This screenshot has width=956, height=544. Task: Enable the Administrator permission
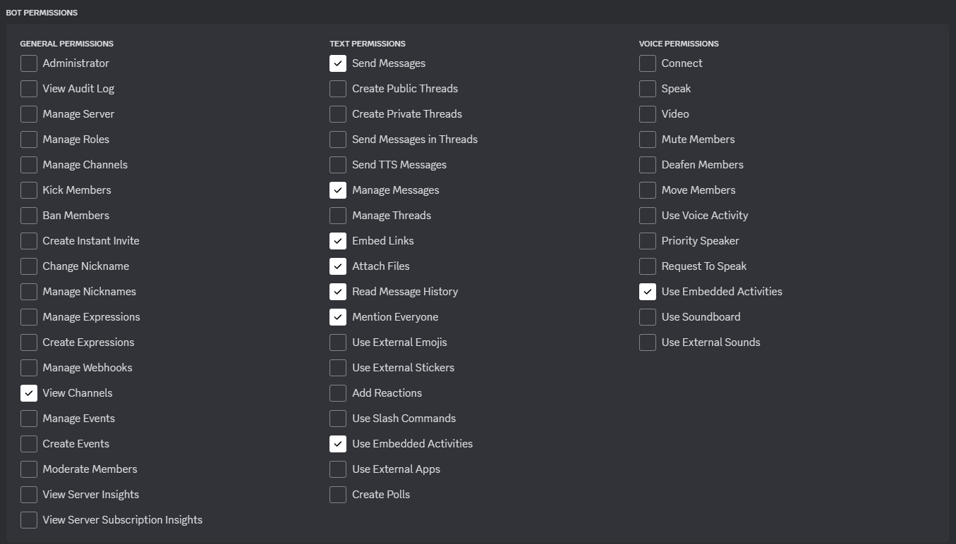click(28, 63)
